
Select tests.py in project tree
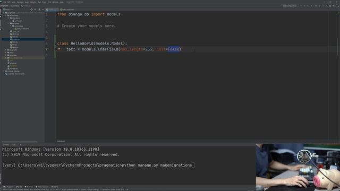coord(14,42)
